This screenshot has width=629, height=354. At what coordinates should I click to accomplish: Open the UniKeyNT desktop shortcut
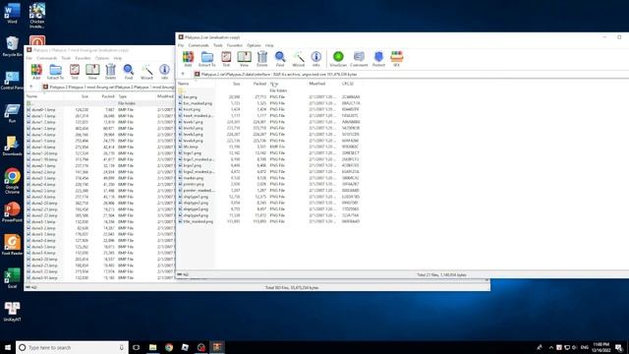12,312
